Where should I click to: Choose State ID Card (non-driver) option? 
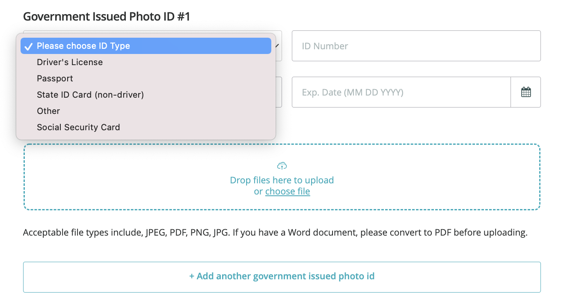pos(90,95)
